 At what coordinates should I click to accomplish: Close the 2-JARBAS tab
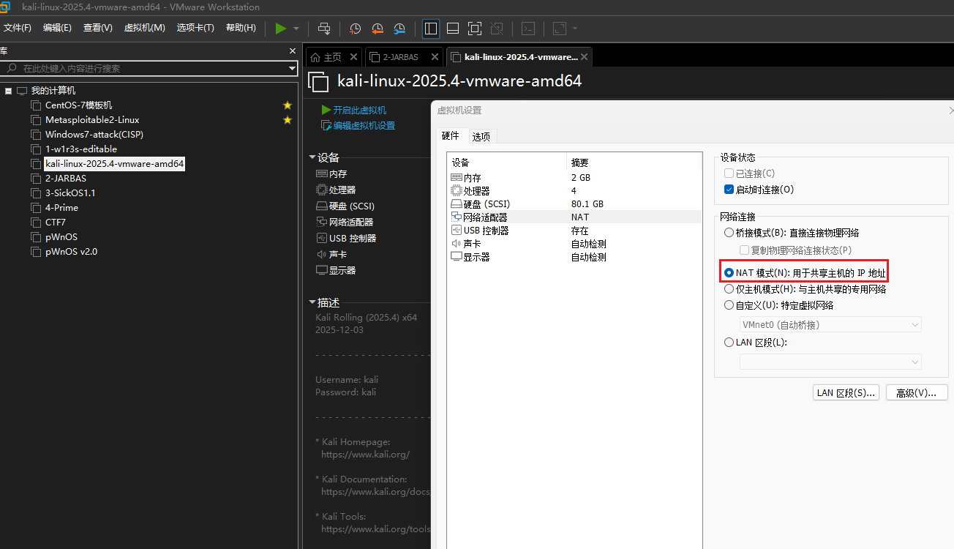coord(435,56)
